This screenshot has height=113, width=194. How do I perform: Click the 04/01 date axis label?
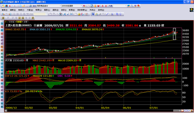tap(79, 108)
